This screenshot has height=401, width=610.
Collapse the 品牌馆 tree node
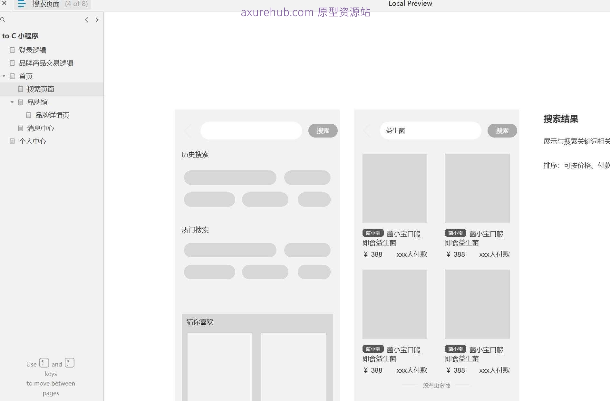point(12,102)
